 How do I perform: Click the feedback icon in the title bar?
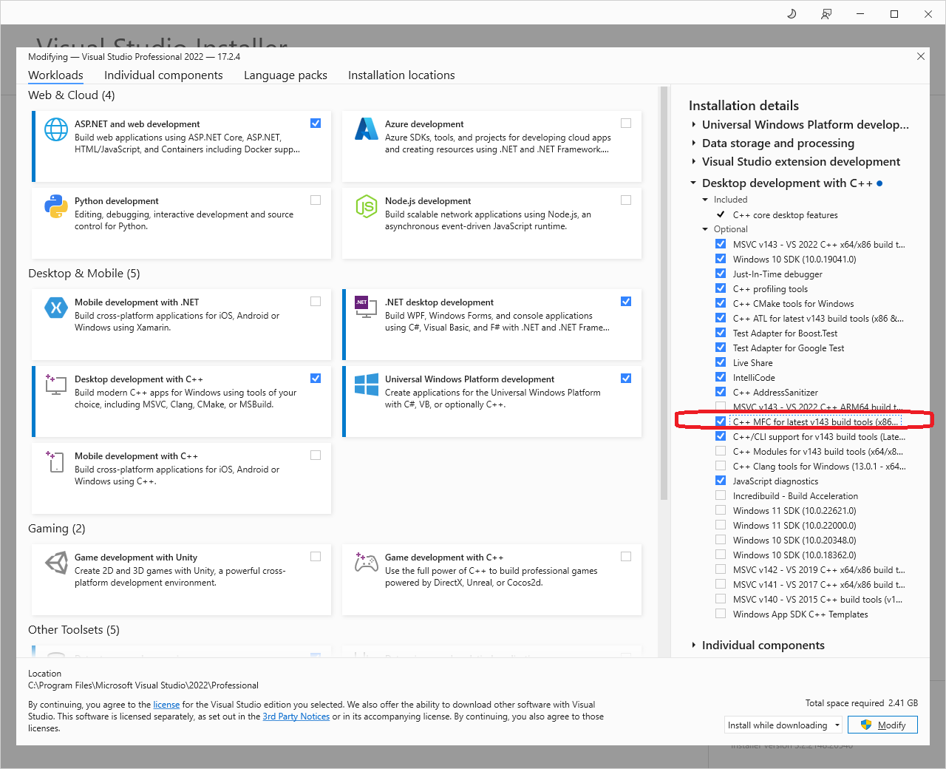point(826,13)
